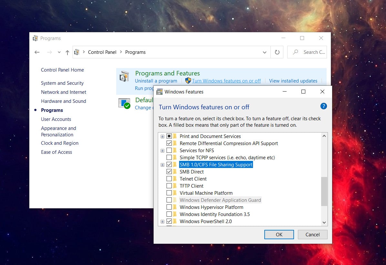Open recent locations chevron beside Forward arrow

coord(59,52)
